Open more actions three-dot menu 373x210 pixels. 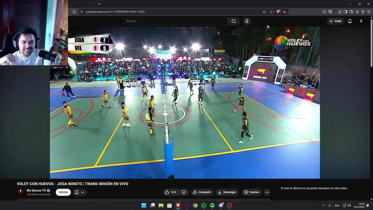267,192
